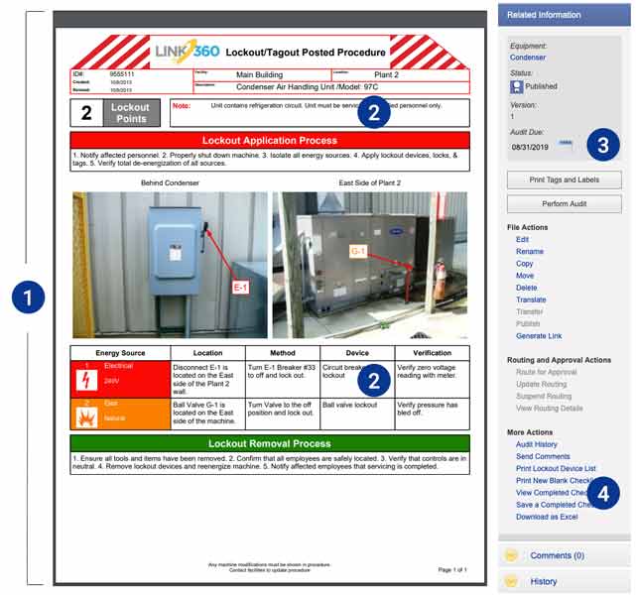Select Edit under File Actions

[x=523, y=240]
